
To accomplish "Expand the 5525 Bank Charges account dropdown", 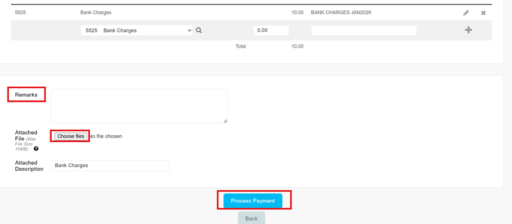I will [136, 31].
